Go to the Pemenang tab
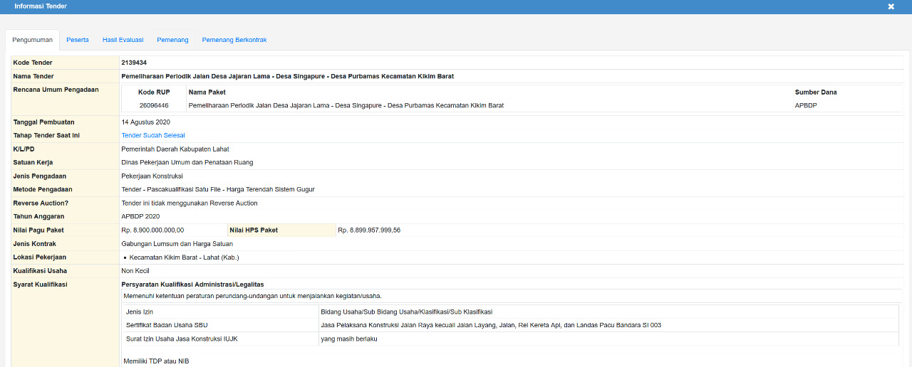The width and height of the screenshot is (912, 367). (172, 41)
